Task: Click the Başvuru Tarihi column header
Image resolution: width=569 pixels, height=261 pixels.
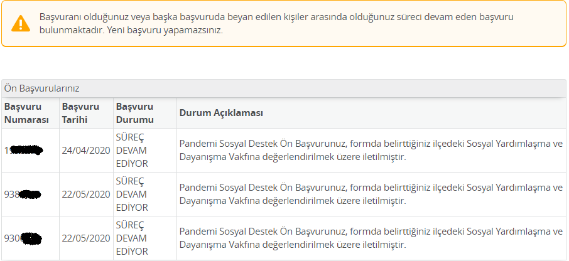Action: pos(80,113)
